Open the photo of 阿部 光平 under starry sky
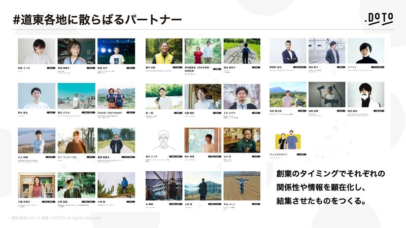 tap(116, 51)
